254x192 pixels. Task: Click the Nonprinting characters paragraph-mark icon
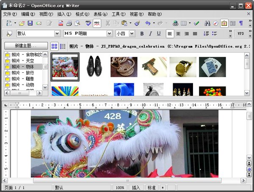241,23
